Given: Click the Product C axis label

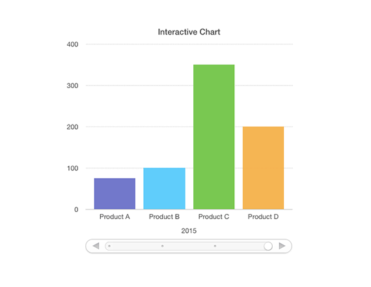Looking at the screenshot, I should coord(213,217).
